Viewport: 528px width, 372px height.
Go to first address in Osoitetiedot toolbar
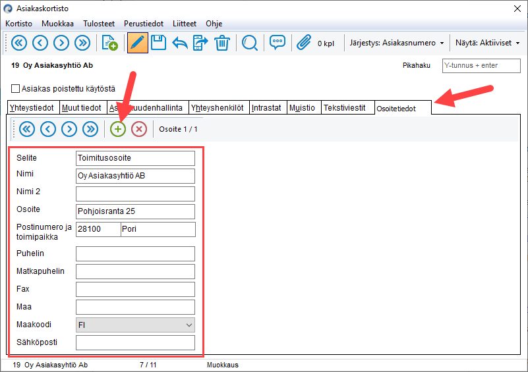[27, 129]
